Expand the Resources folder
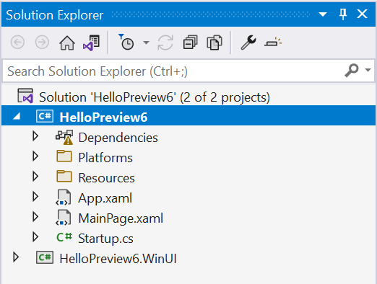The height and width of the screenshot is (284, 377). coord(35,177)
